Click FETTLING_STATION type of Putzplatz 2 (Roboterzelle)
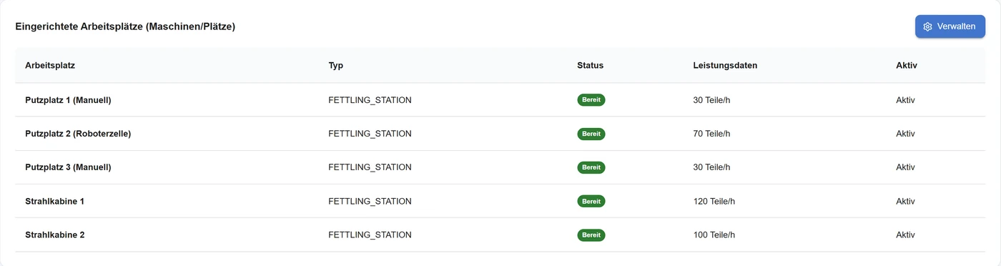 [x=370, y=134]
